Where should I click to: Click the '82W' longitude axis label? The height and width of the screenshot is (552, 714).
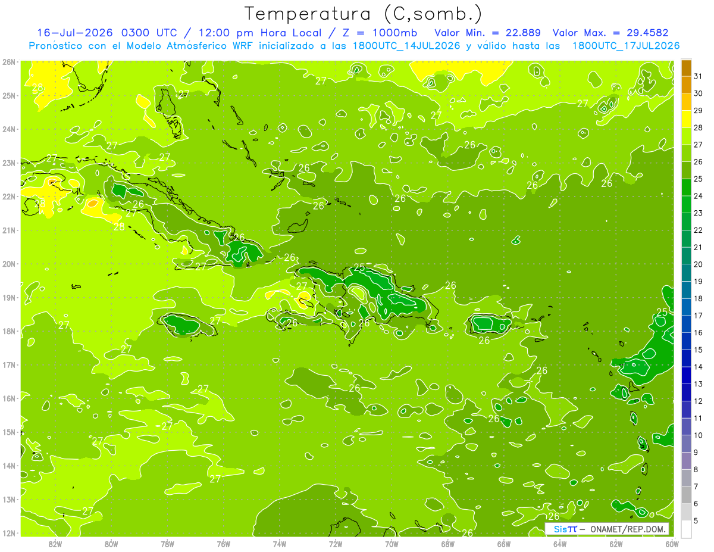pos(55,544)
